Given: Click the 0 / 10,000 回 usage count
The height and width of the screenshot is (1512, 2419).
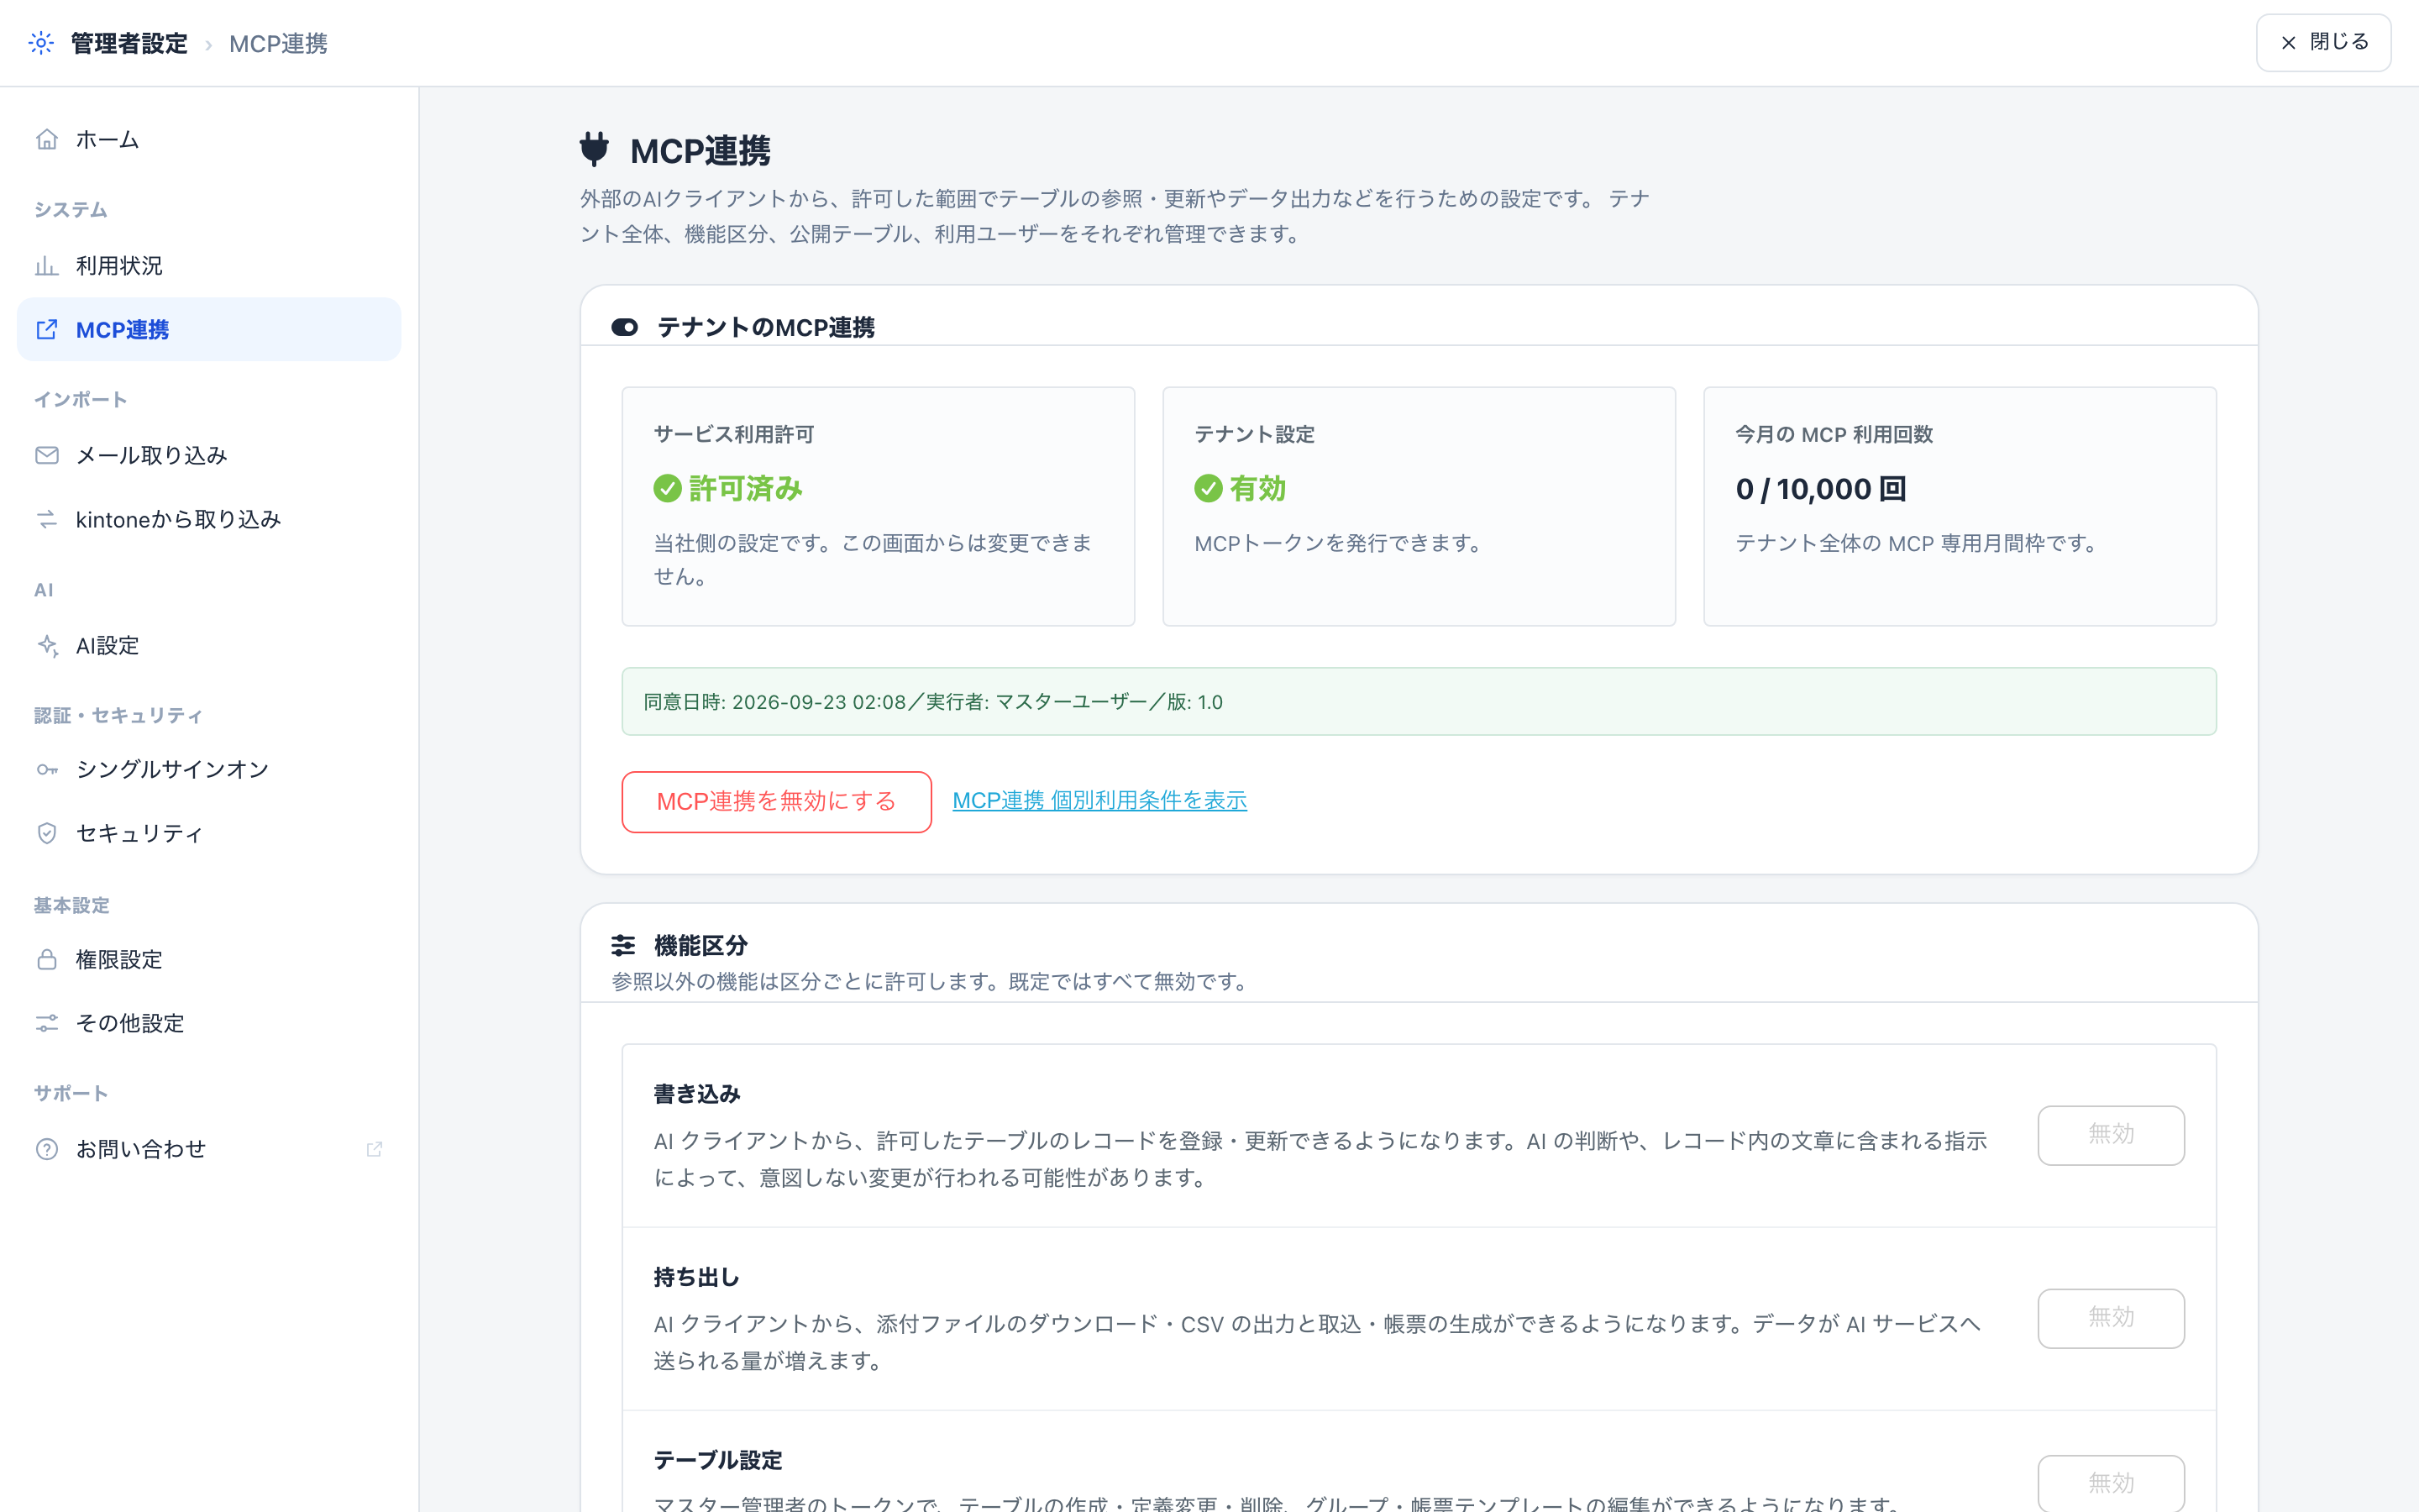Looking at the screenshot, I should [x=1821, y=489].
